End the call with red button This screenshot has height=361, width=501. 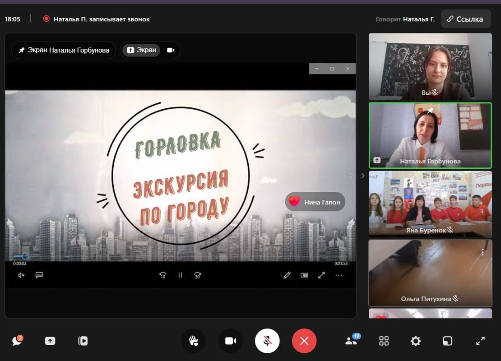[304, 341]
